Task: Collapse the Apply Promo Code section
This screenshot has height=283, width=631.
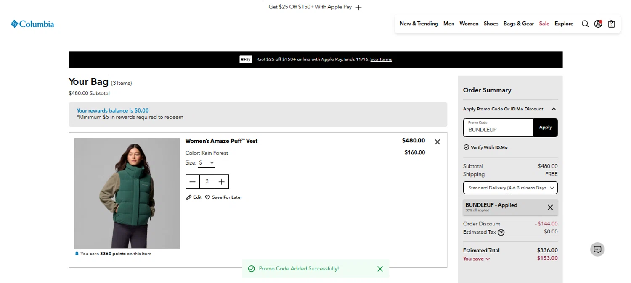Action: 554,109
